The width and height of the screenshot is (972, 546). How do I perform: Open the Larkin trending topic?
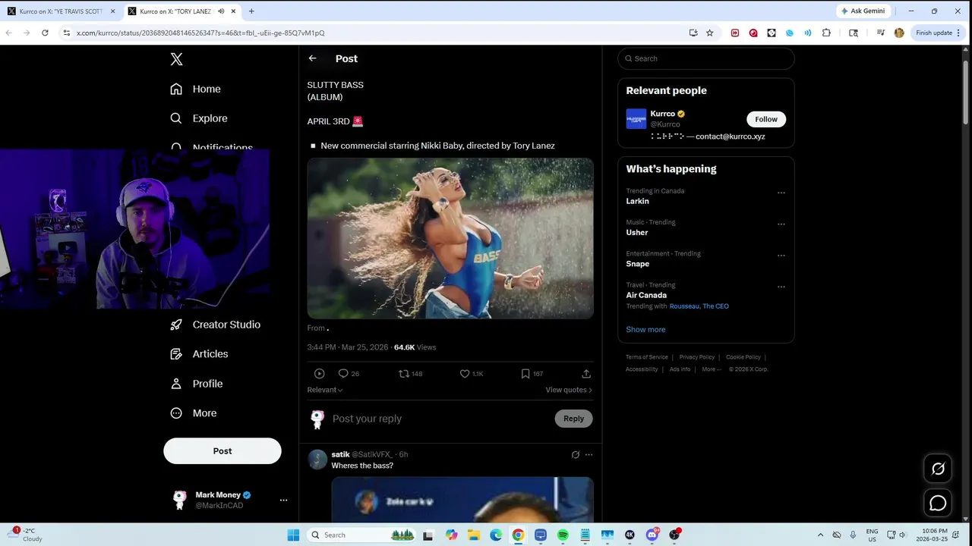(637, 201)
